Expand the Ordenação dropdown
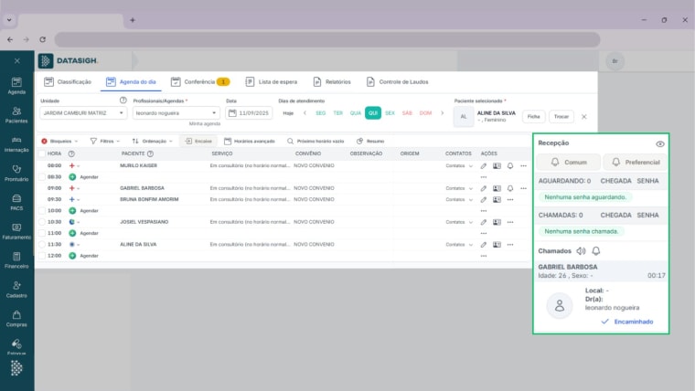The image size is (695, 391). click(152, 142)
